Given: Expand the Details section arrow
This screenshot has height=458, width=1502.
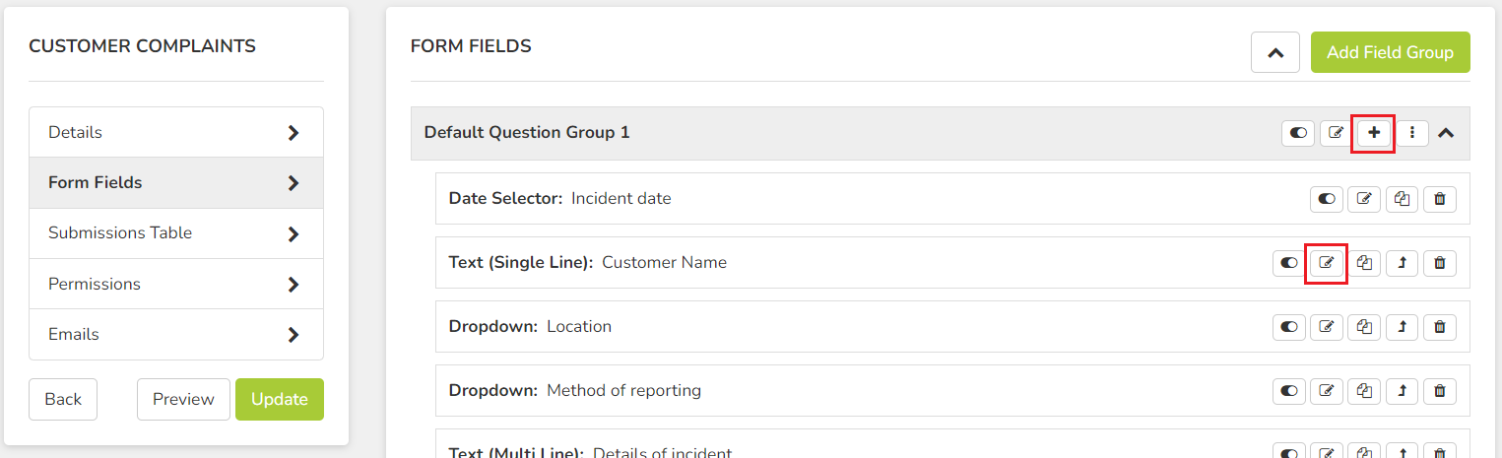Looking at the screenshot, I should [293, 132].
